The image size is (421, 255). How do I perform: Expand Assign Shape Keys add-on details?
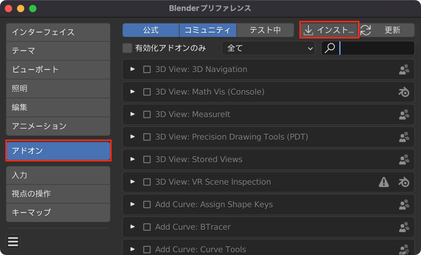pyautogui.click(x=133, y=204)
